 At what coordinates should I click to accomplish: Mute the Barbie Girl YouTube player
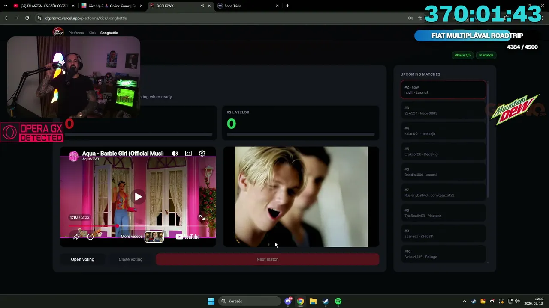point(175,153)
